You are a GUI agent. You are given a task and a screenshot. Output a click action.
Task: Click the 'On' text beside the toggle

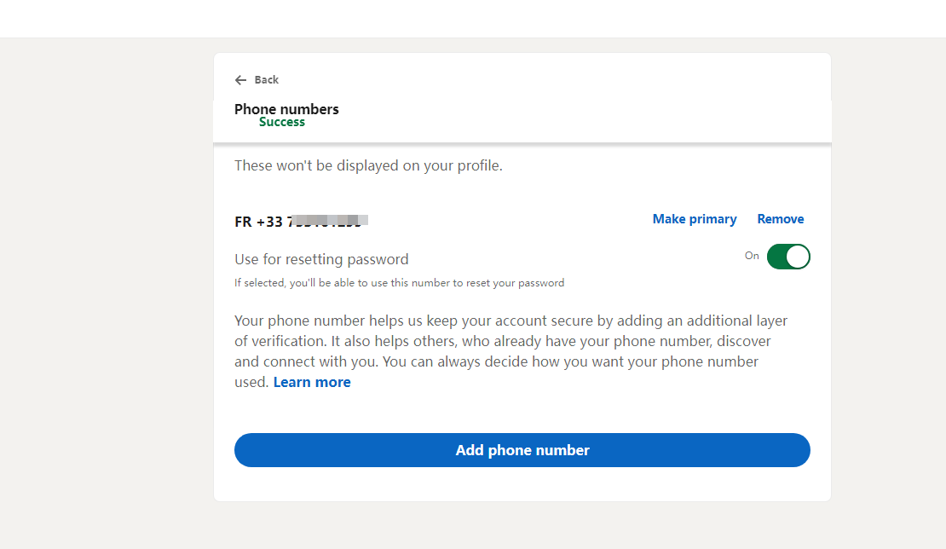[752, 256]
